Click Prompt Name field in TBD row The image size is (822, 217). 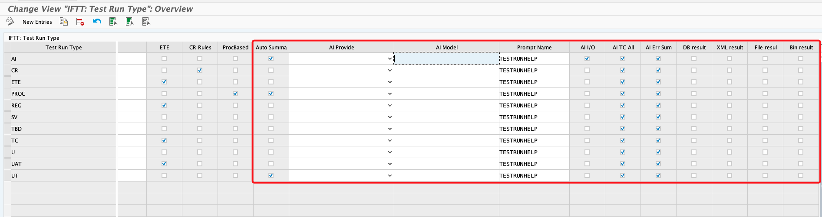pos(534,129)
